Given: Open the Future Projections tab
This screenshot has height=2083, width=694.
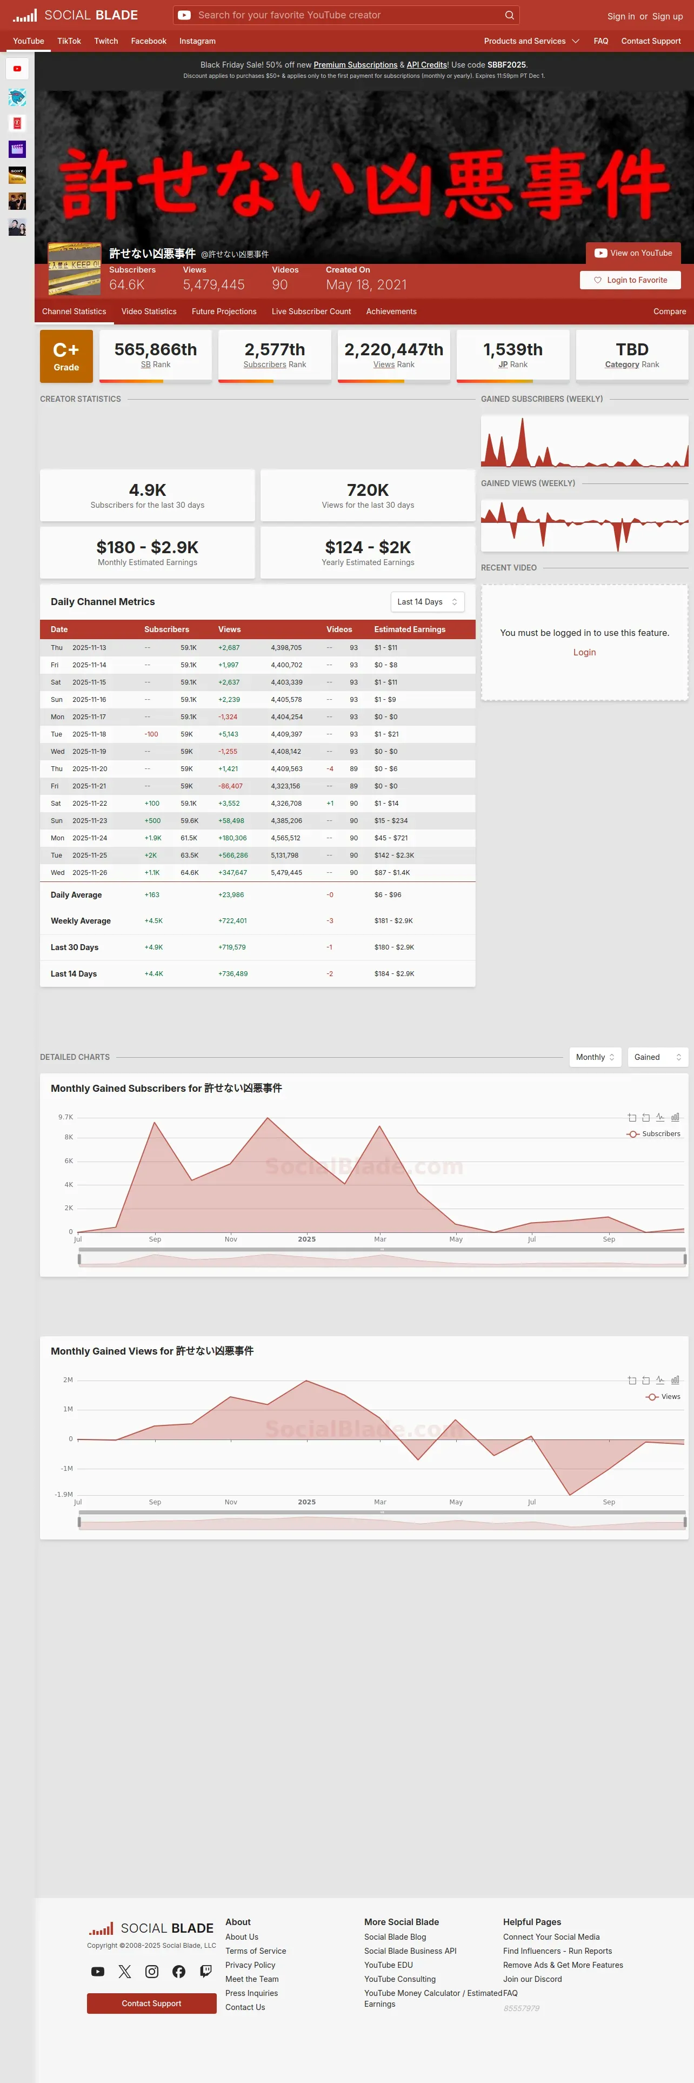Looking at the screenshot, I should point(224,311).
